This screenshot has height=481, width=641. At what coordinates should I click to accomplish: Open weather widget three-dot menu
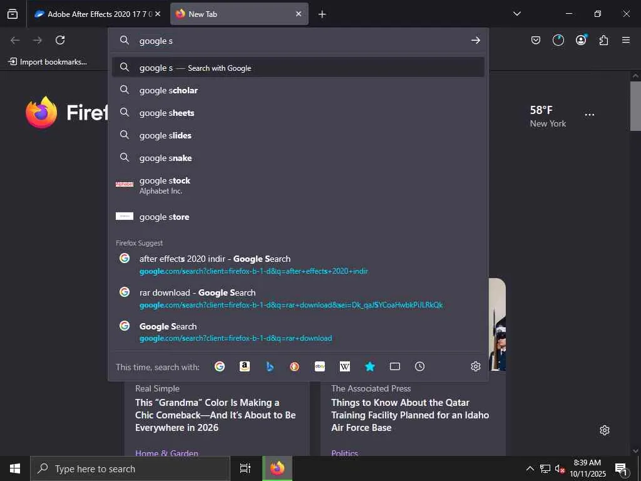(x=590, y=115)
